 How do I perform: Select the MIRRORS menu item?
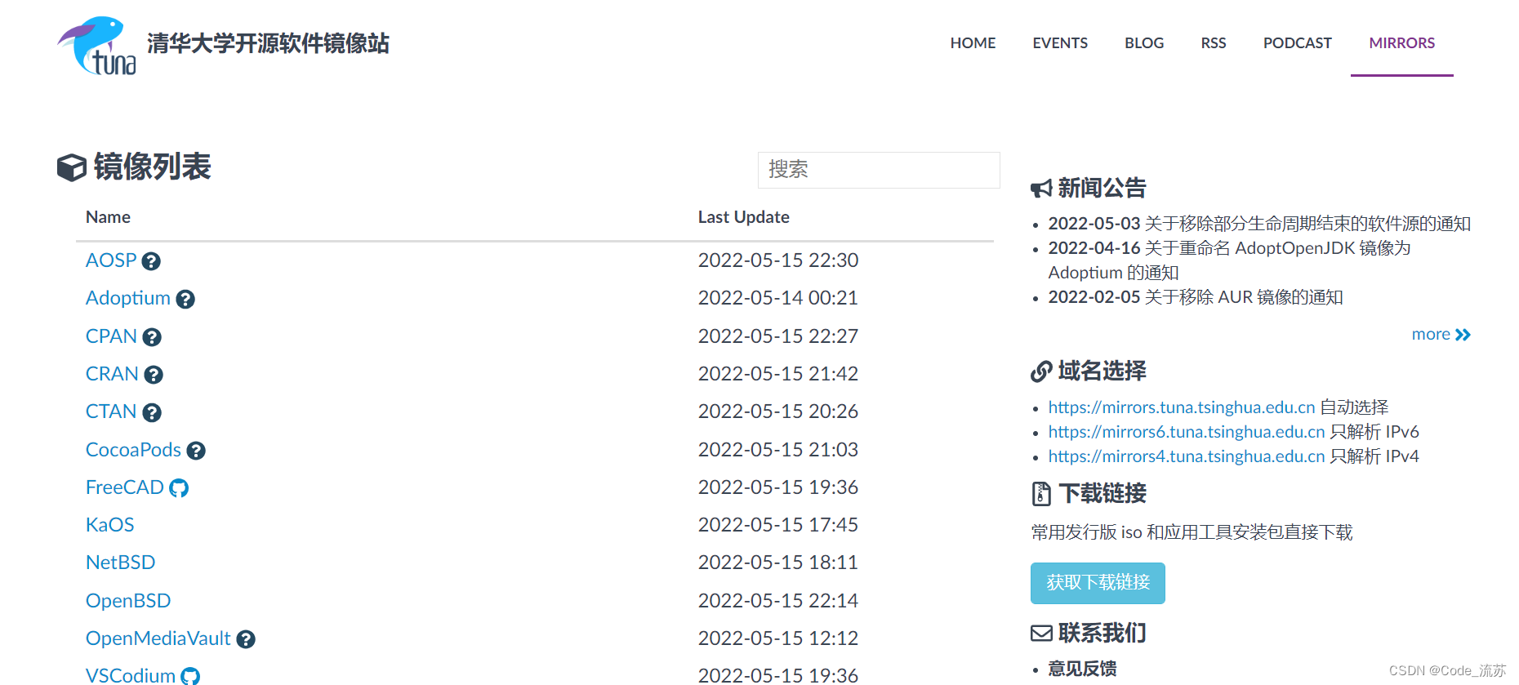(x=1402, y=43)
